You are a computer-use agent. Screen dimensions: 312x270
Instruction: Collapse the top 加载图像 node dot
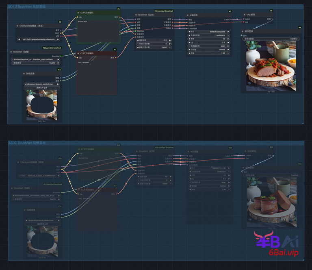click(x=24, y=74)
